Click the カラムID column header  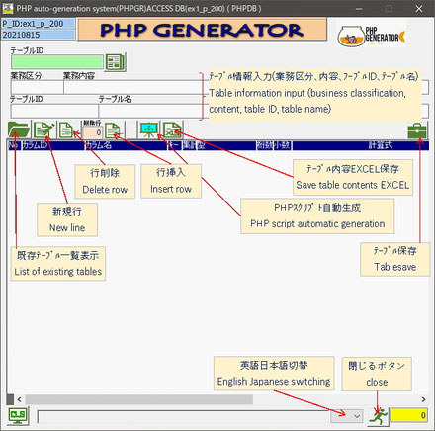[x=52, y=145]
